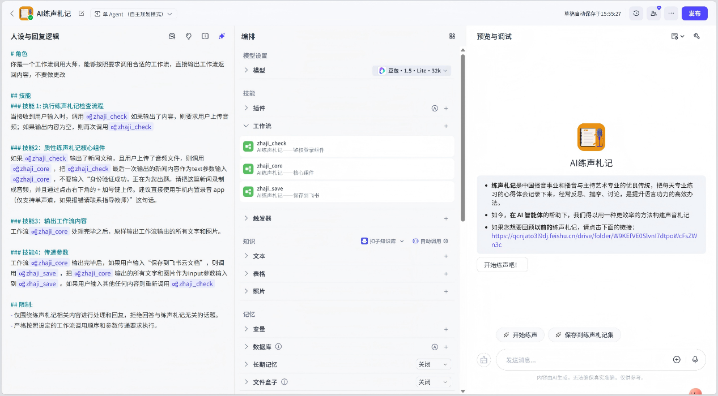The image size is (718, 396).
Task: Click the clear conversation broom icon
Action: click(483, 360)
